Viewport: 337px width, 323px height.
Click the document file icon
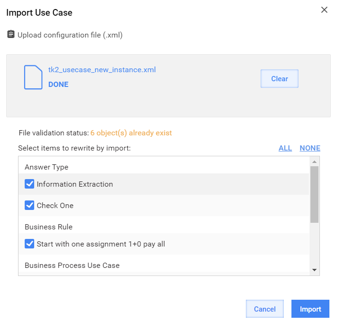click(33, 77)
